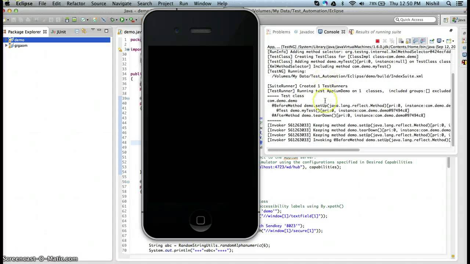This screenshot has height=264, width=470.
Task: Open External Tools dropdown arrow
Action: click(x=136, y=20)
